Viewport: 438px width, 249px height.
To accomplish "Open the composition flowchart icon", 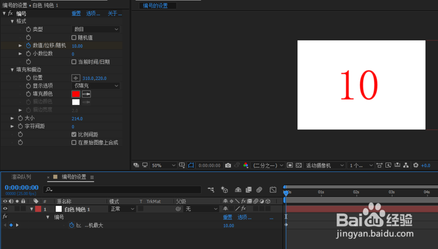I will click(x=406, y=165).
